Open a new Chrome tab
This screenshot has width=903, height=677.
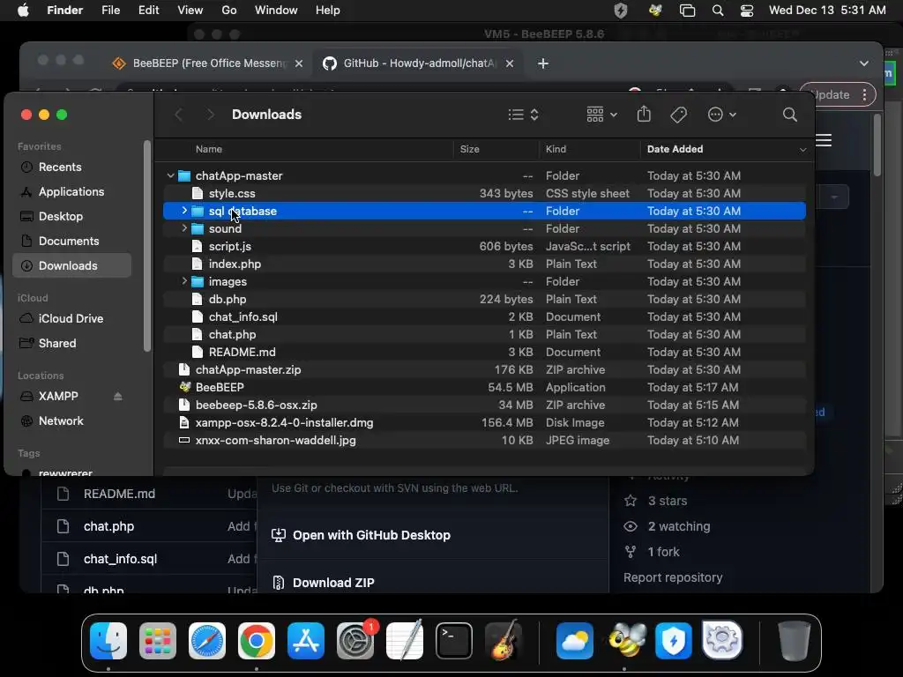tap(543, 63)
